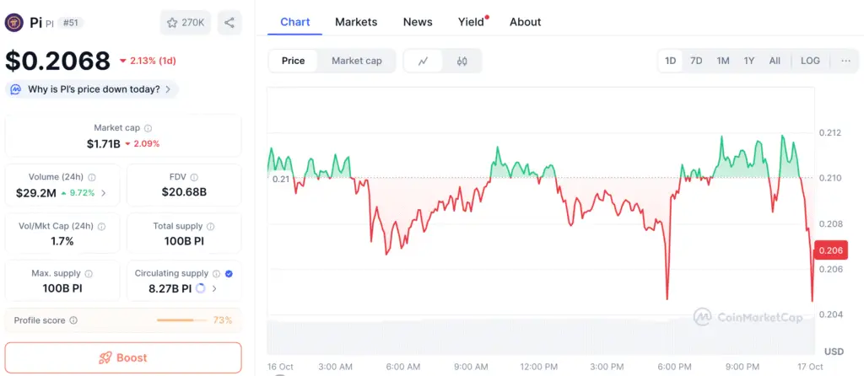Screen dimensions: 864x376
Task: Select the Price toggle option
Action: (x=294, y=61)
